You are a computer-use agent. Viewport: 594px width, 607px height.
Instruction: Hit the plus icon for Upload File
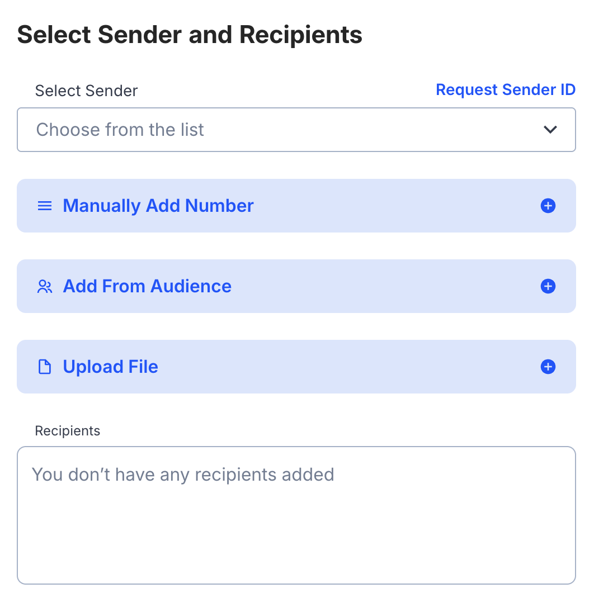pyautogui.click(x=548, y=367)
